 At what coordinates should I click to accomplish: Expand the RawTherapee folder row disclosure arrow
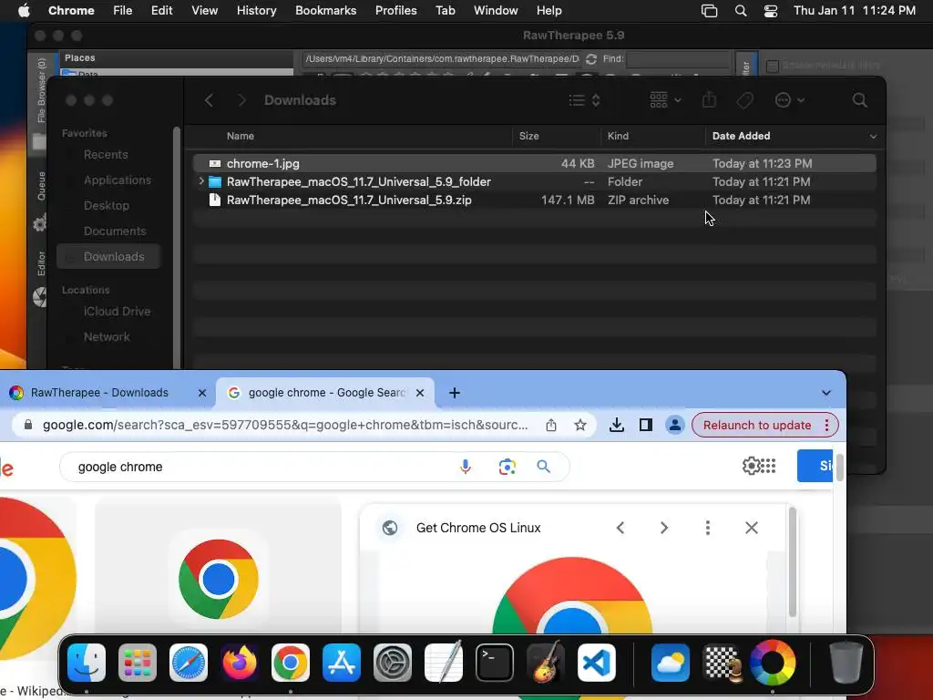(x=201, y=181)
